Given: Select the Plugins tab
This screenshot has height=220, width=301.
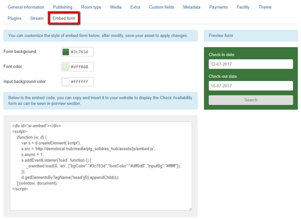Looking at the screenshot, I should 14,18.
